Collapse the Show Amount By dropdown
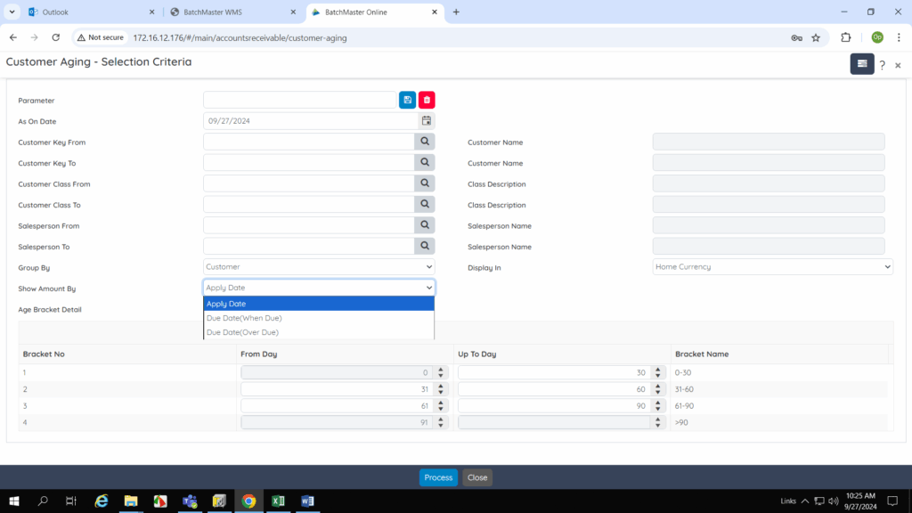 pyautogui.click(x=319, y=288)
